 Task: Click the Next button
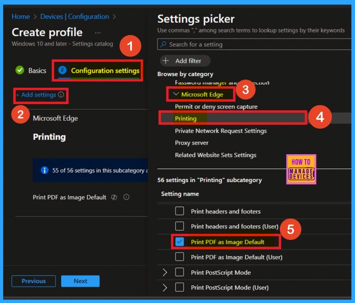point(80,281)
